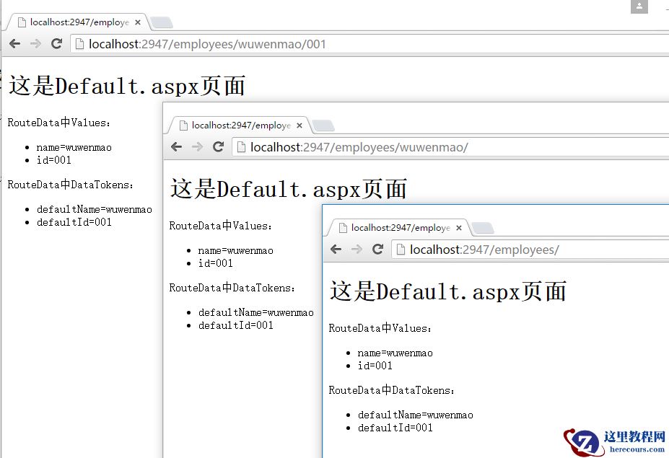The image size is (669, 458).
Task: Click the forward arrow in the back window
Action: (34, 43)
